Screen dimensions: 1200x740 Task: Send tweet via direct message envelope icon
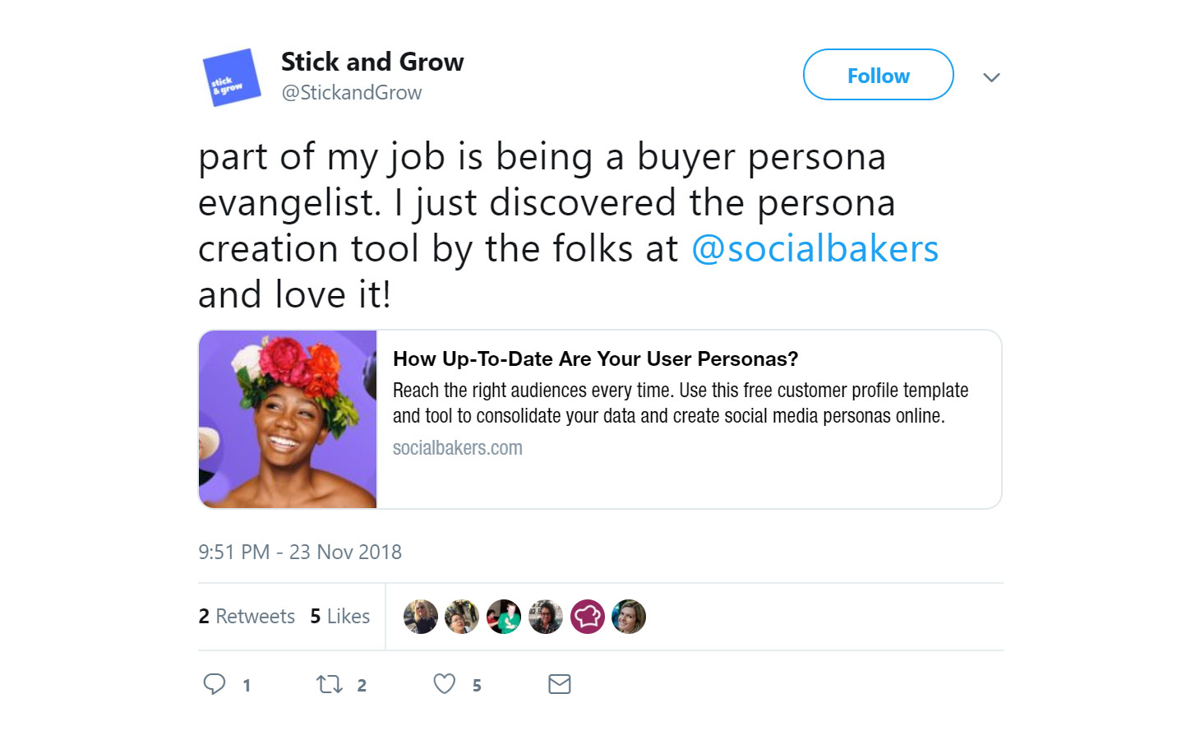click(560, 684)
